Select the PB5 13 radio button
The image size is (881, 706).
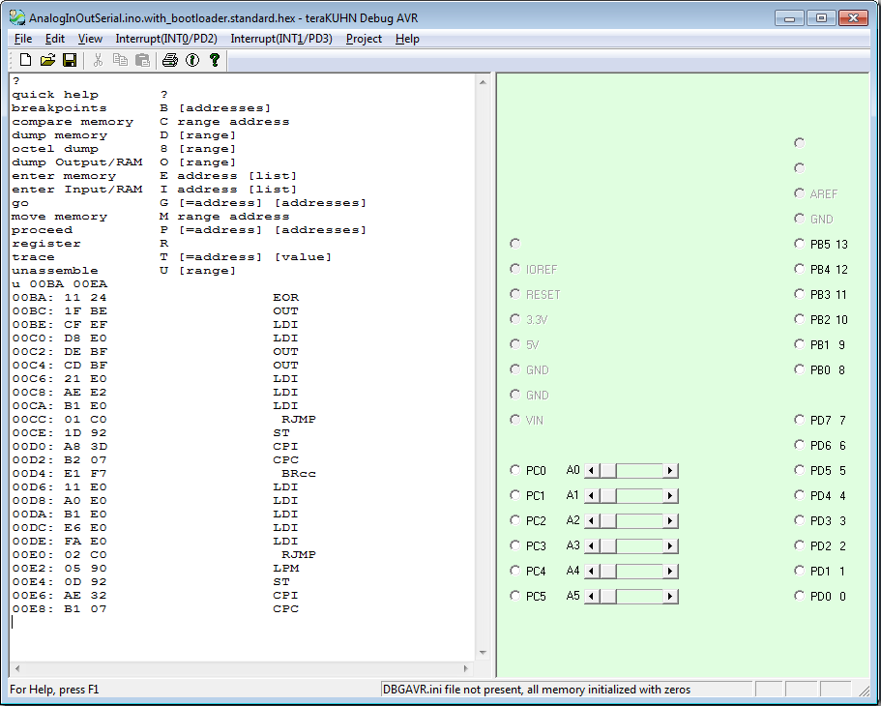click(800, 244)
